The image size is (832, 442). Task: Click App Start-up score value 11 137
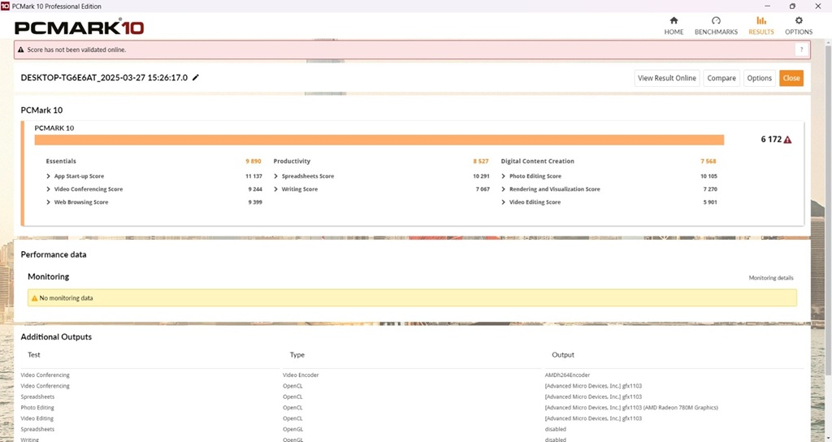(253, 176)
